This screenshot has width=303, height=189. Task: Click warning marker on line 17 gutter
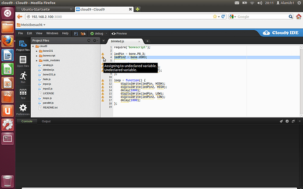point(103,100)
